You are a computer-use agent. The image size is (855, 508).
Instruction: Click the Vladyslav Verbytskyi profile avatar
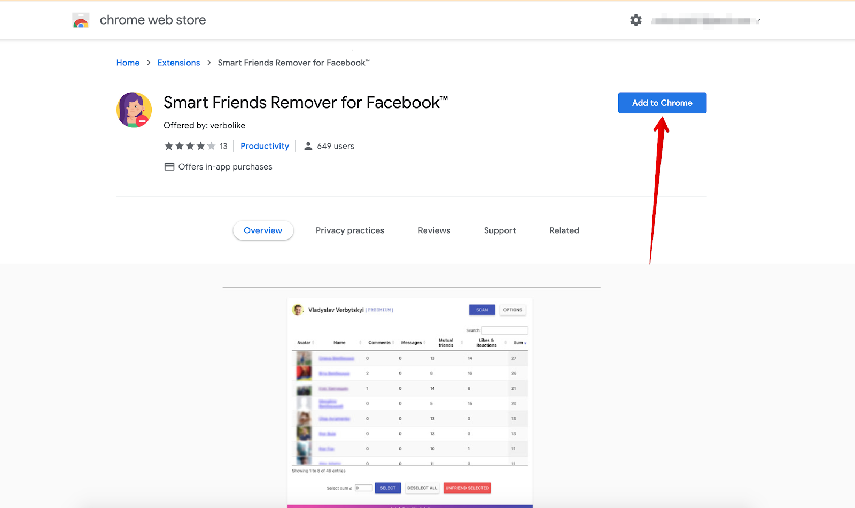pos(297,310)
